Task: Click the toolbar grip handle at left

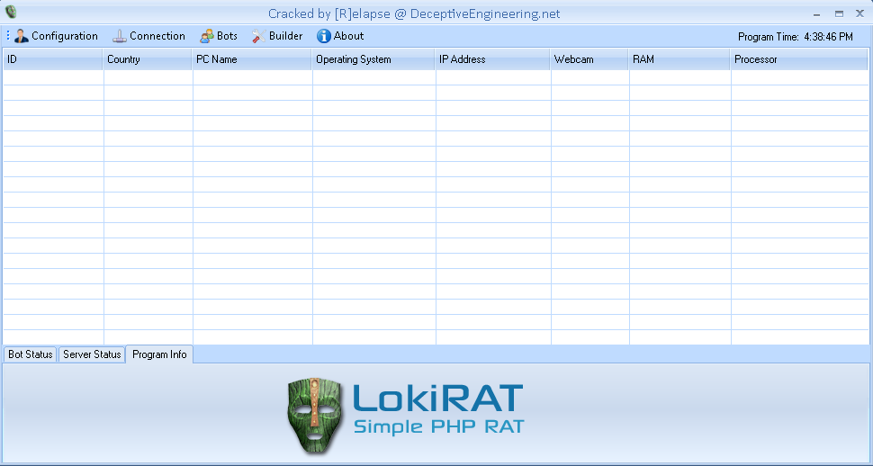Action: pos(8,36)
